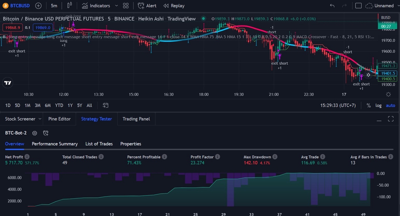The width and height of the screenshot is (400, 216).
Task: Create an Alert from top toolbar
Action: 147,5
